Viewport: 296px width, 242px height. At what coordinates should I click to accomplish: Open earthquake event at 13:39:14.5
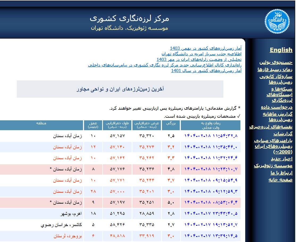point(211,236)
